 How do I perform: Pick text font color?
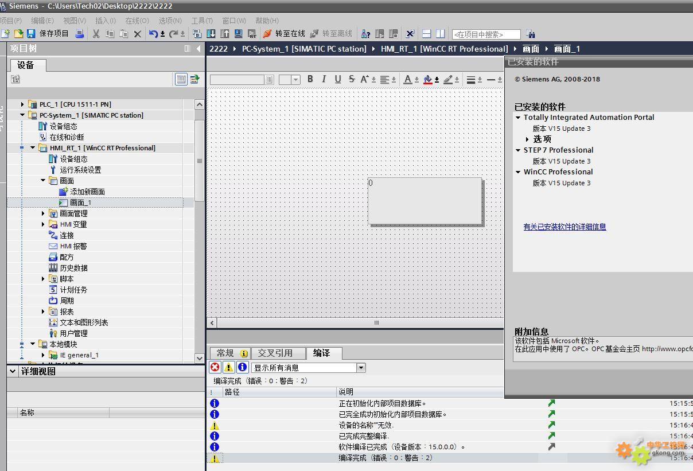tap(408, 79)
